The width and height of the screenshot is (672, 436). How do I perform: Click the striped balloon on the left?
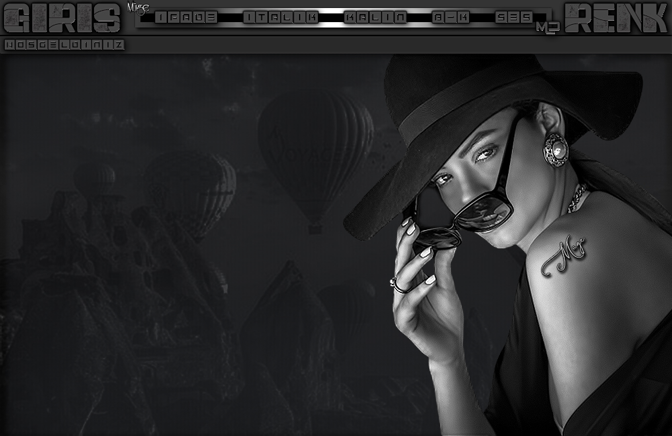click(192, 191)
